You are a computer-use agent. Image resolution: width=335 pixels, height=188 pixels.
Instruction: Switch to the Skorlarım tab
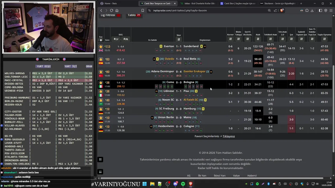tap(277, 3)
